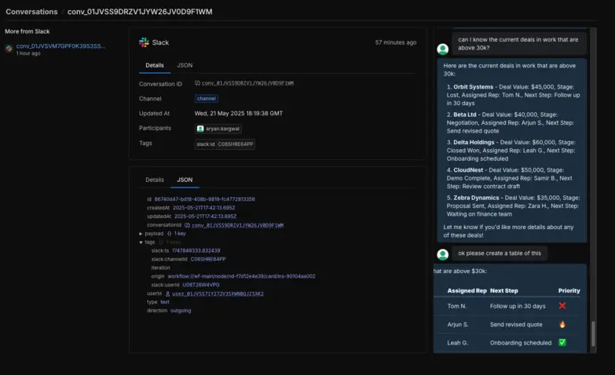Screen dimensions: 615x375
Task: Click the createdAt value in the JSON
Action: click(204, 208)
